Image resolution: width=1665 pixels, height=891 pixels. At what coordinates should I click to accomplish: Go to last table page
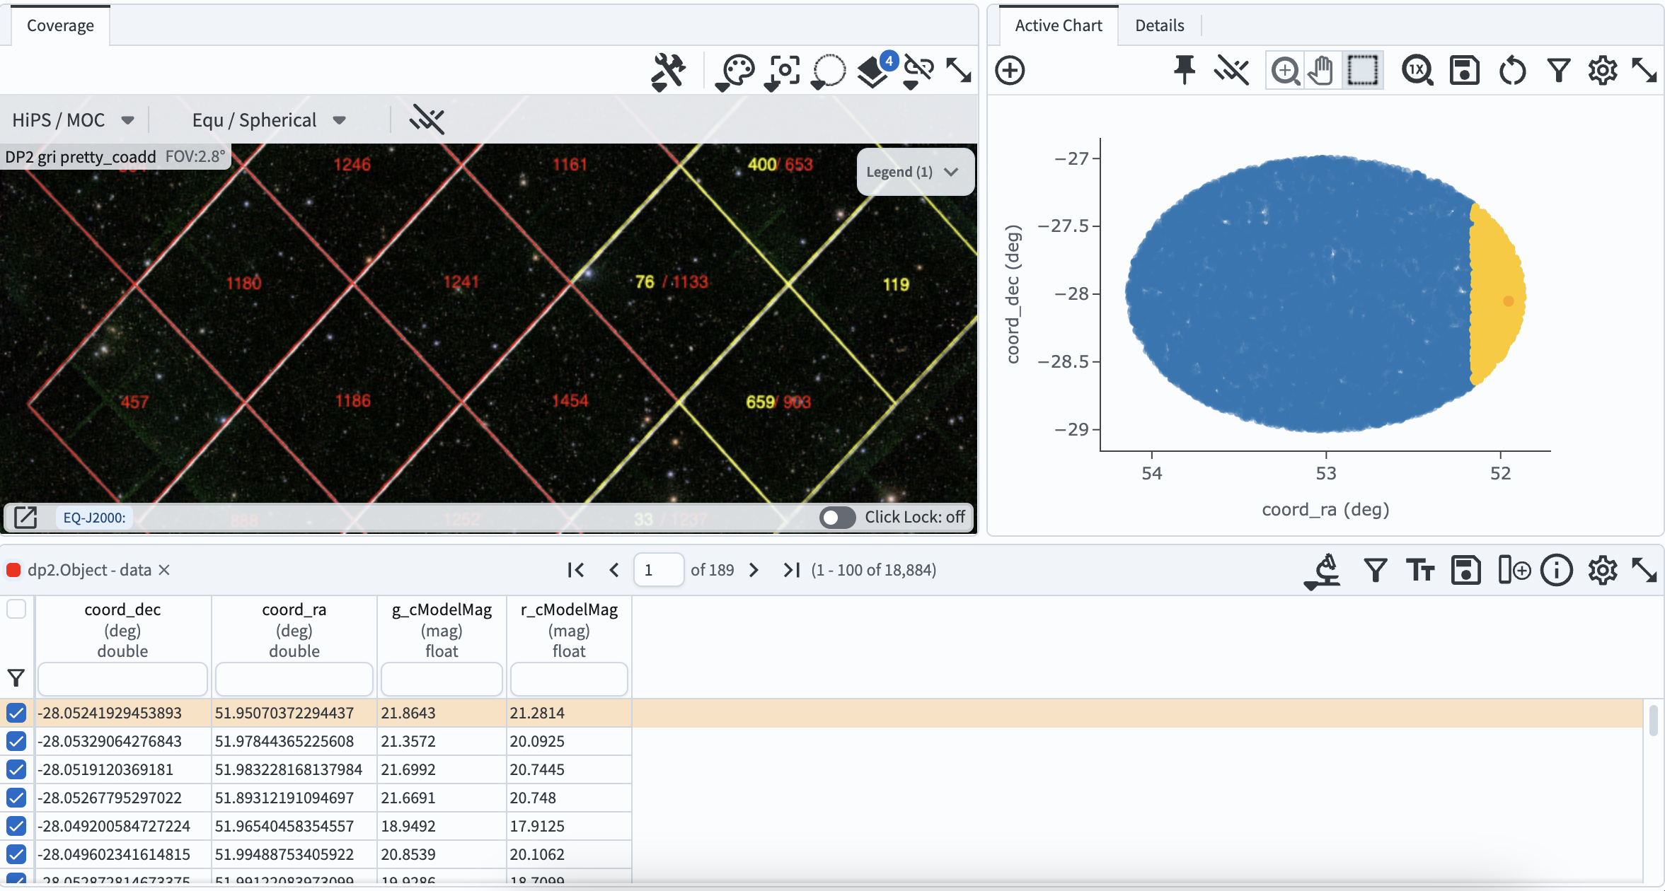click(x=792, y=570)
